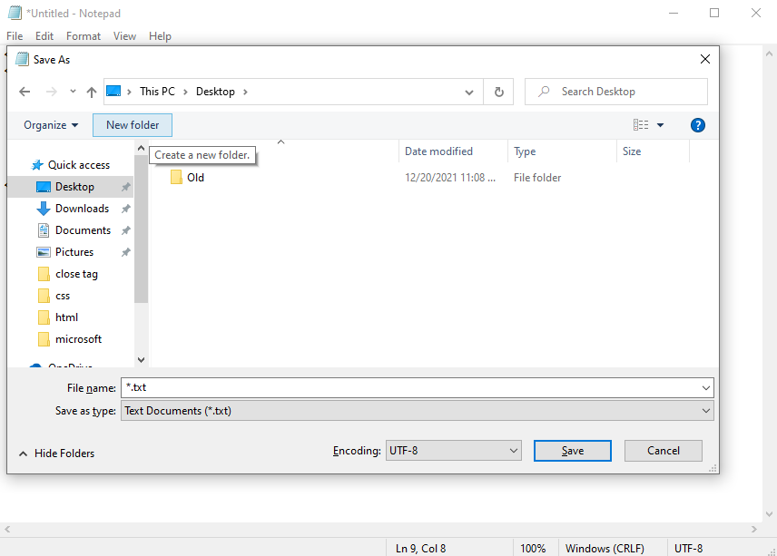The image size is (777, 556).
Task: Expand the address bar history dropdown
Action: (x=468, y=93)
